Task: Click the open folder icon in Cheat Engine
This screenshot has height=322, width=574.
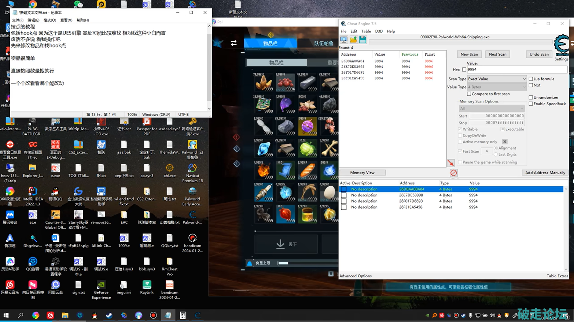Action: [x=353, y=40]
